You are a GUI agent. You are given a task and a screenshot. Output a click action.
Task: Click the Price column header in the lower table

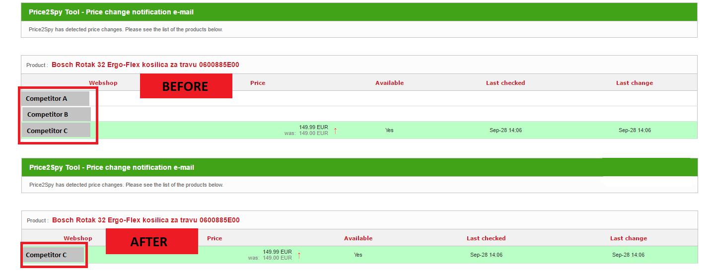(x=214, y=238)
